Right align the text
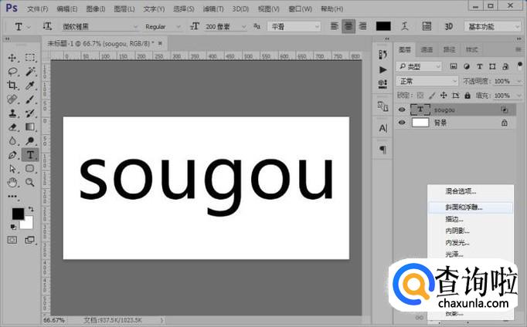 [362, 26]
